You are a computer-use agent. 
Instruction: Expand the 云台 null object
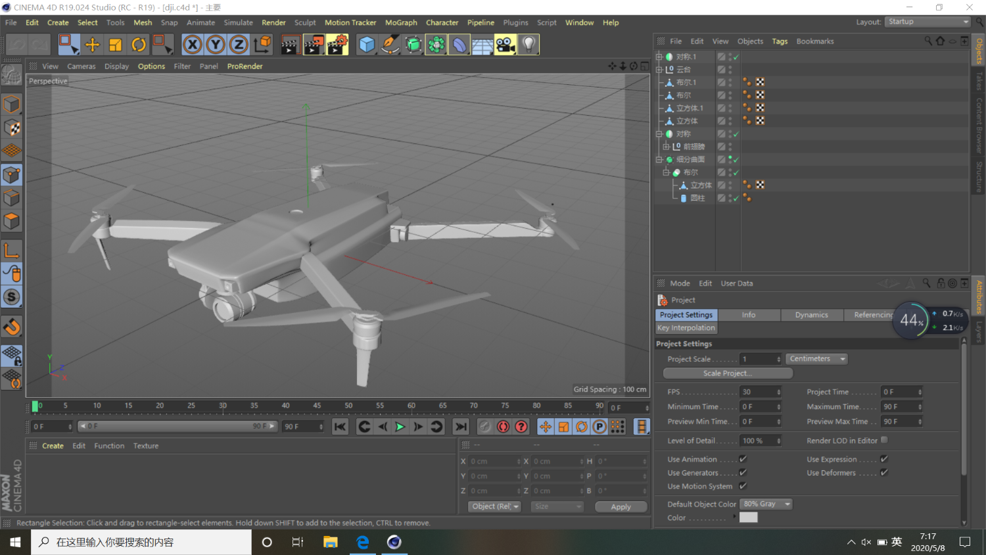(x=659, y=69)
